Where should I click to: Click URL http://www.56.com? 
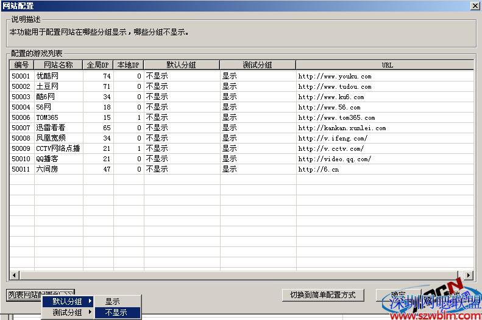[x=329, y=108]
